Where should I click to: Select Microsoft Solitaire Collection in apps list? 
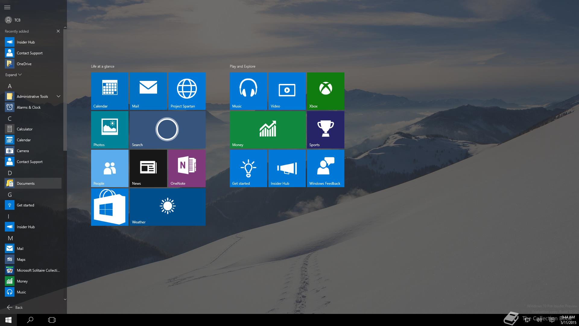coord(38,270)
